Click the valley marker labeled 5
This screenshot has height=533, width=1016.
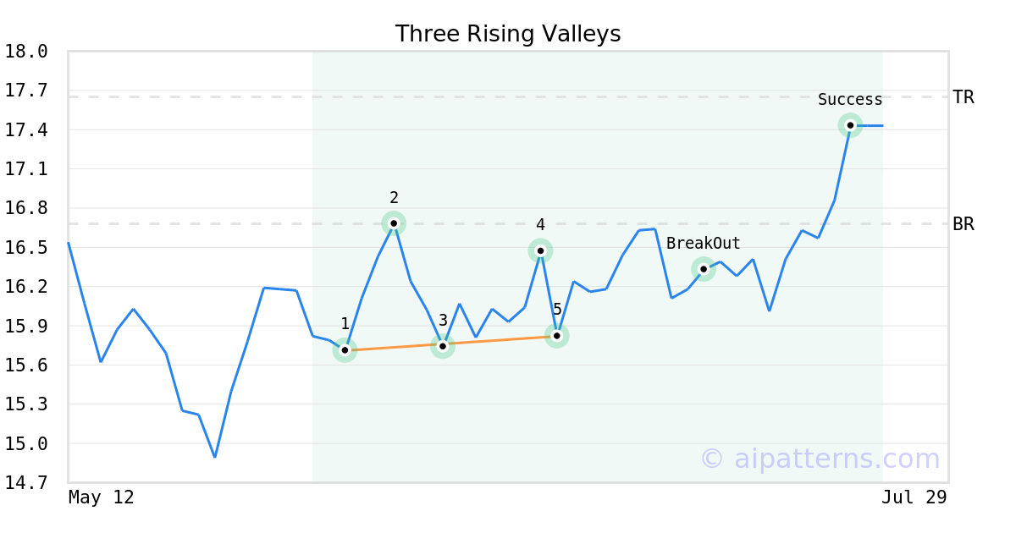click(x=556, y=336)
